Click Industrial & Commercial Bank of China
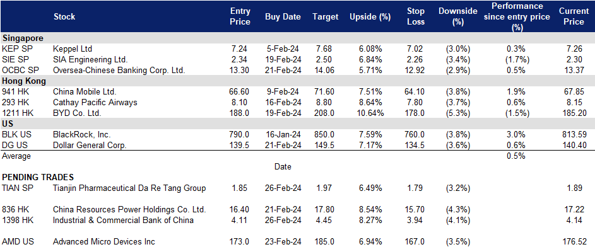Screen dimensions: 595x247 123,220
